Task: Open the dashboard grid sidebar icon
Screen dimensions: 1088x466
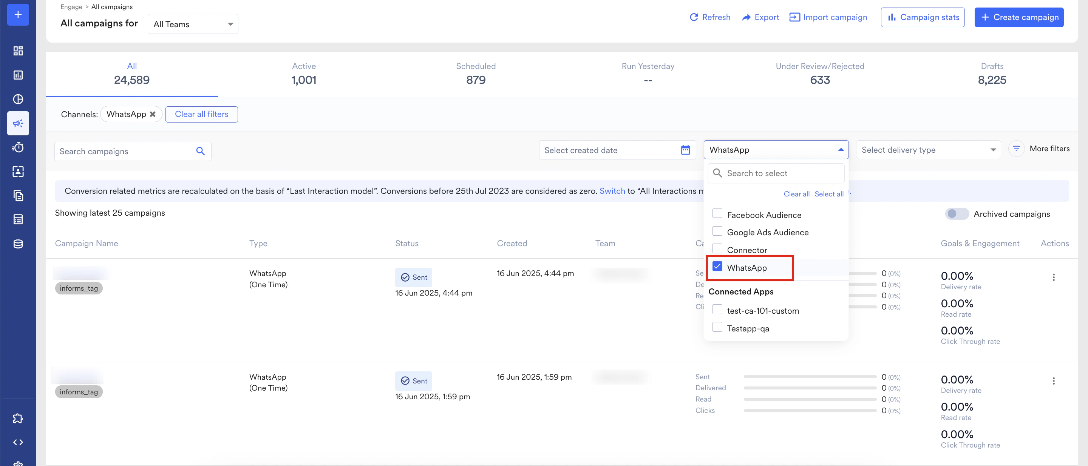Action: [18, 51]
